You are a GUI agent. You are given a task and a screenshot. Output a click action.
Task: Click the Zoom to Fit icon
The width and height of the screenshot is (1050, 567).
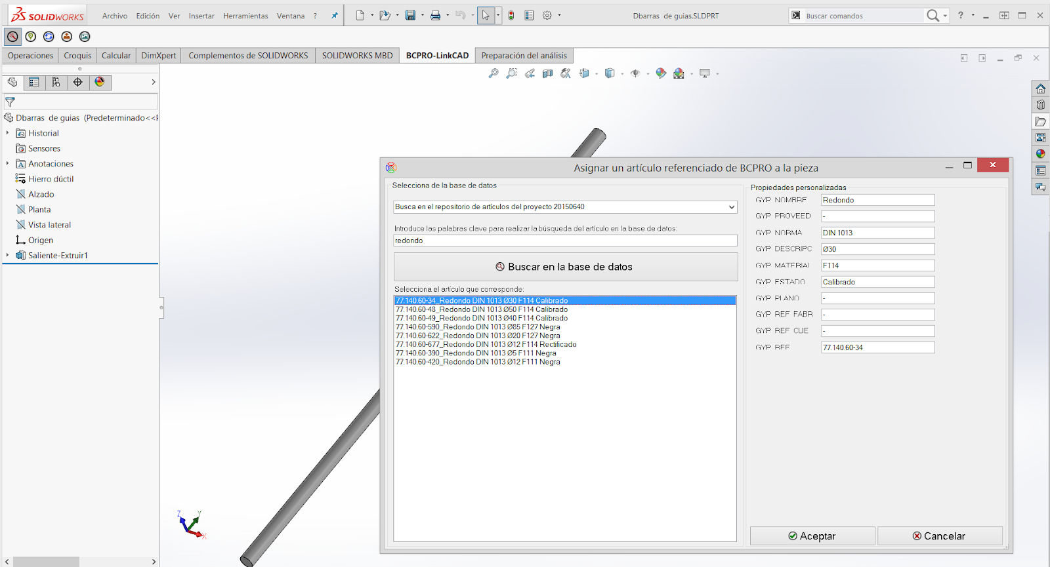(x=493, y=73)
